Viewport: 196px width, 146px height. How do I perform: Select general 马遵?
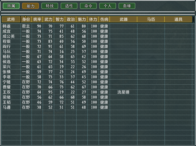pyautogui.click(x=7, y=107)
